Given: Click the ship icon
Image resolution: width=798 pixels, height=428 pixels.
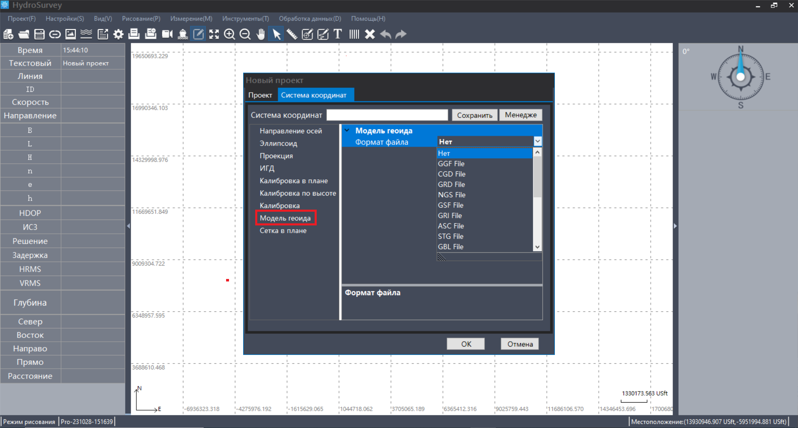Looking at the screenshot, I should (x=183, y=34).
